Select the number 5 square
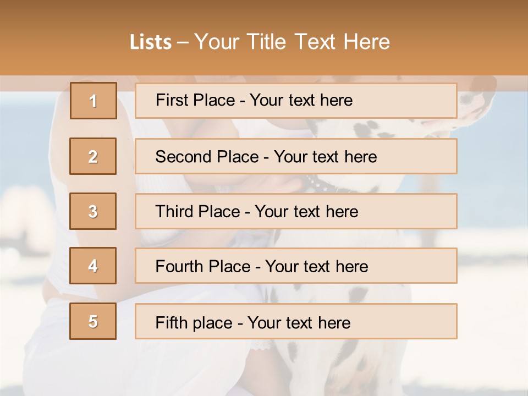Screen dimensions: 528x396 (x=93, y=321)
